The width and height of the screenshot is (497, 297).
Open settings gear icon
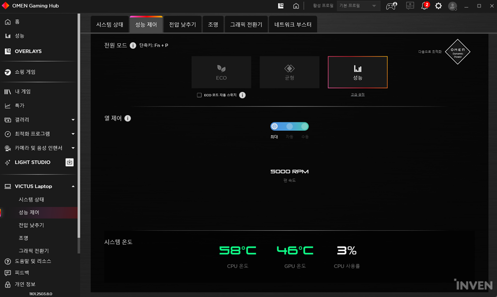tap(438, 5)
